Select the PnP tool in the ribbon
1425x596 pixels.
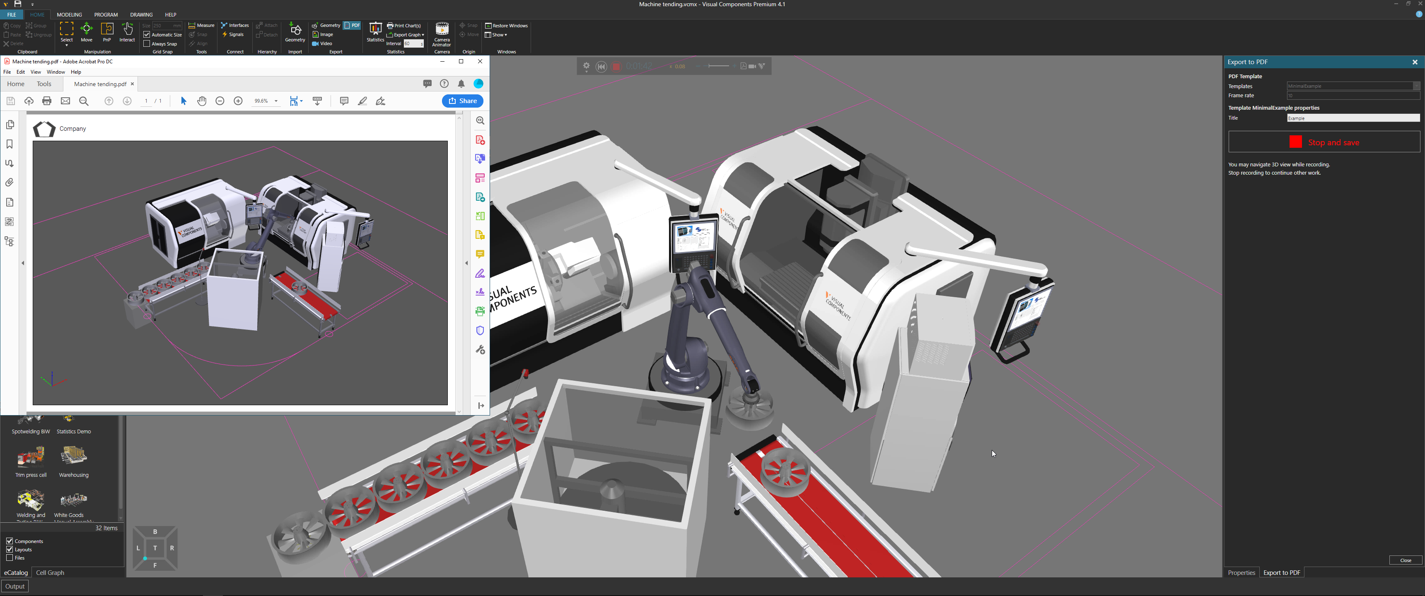pyautogui.click(x=107, y=32)
